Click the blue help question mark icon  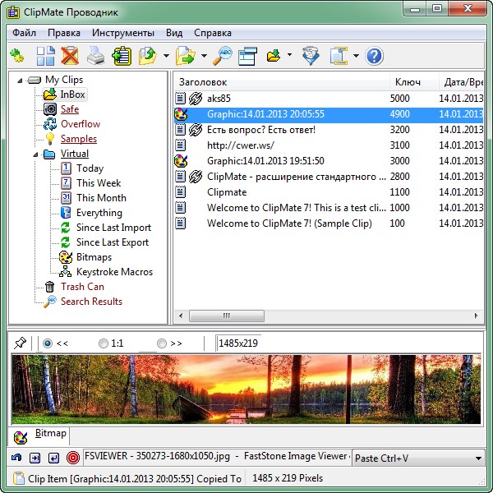pyautogui.click(x=375, y=56)
